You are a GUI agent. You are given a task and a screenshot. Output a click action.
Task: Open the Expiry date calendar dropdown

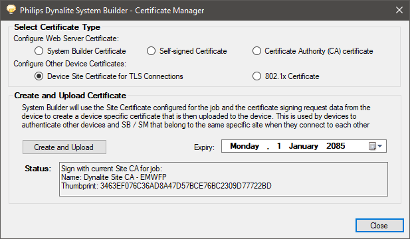(375, 146)
